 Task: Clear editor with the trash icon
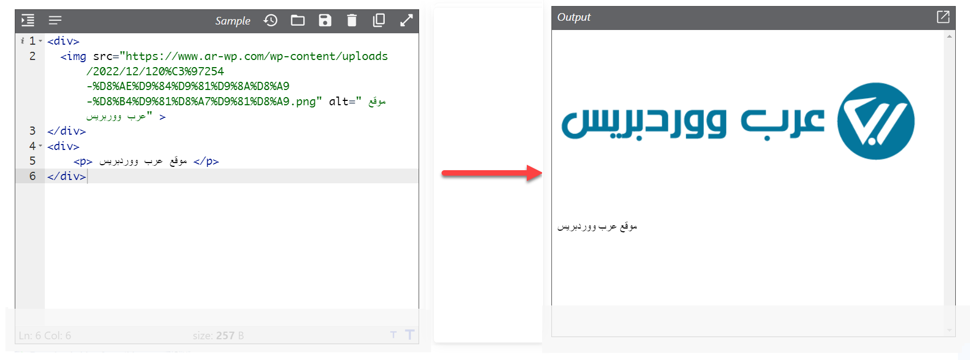point(352,20)
